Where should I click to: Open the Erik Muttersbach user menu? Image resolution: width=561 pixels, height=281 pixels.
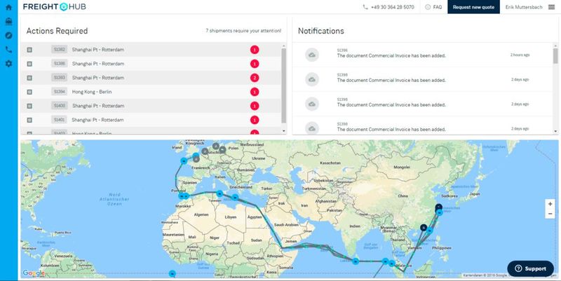click(x=524, y=7)
